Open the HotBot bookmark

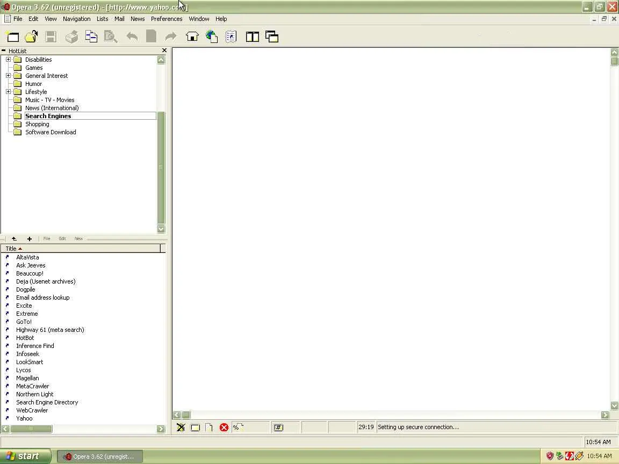25,338
